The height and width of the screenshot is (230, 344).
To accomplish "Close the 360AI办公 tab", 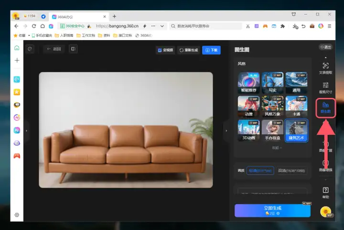I will pos(105,17).
